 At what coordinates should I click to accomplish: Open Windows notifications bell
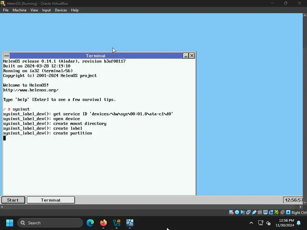pos(299,223)
